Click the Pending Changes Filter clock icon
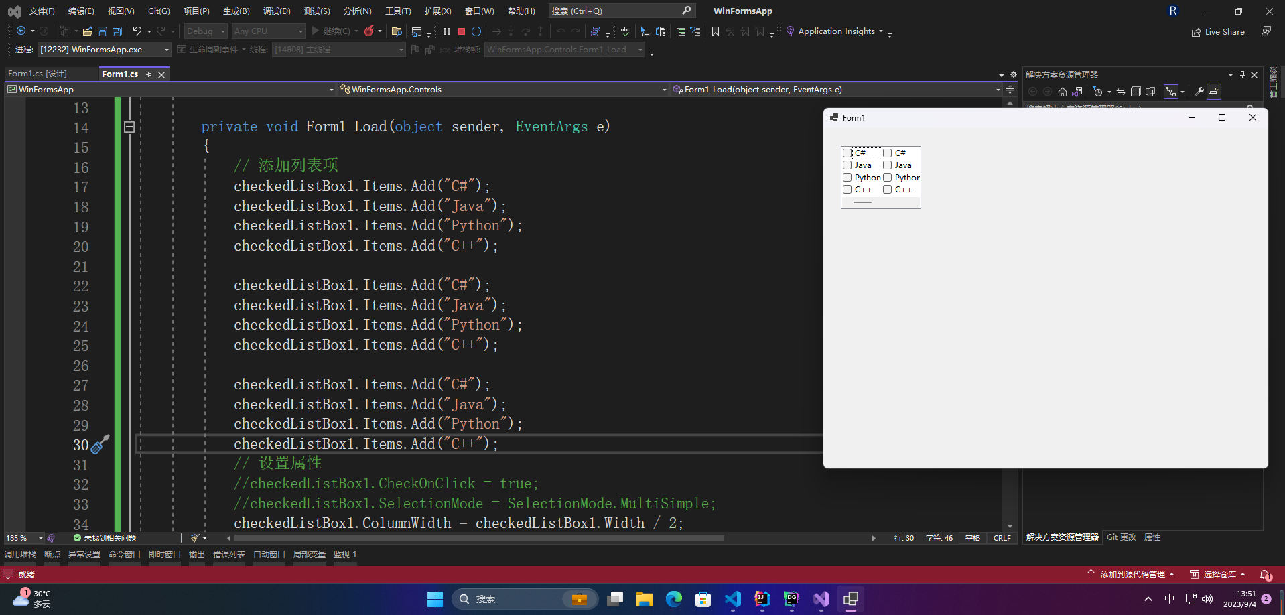The width and height of the screenshot is (1285, 615). point(1097,92)
